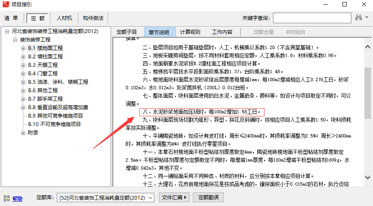Expand the B.5 油漆、涂料、裱糊工程 node

(x=23, y=82)
